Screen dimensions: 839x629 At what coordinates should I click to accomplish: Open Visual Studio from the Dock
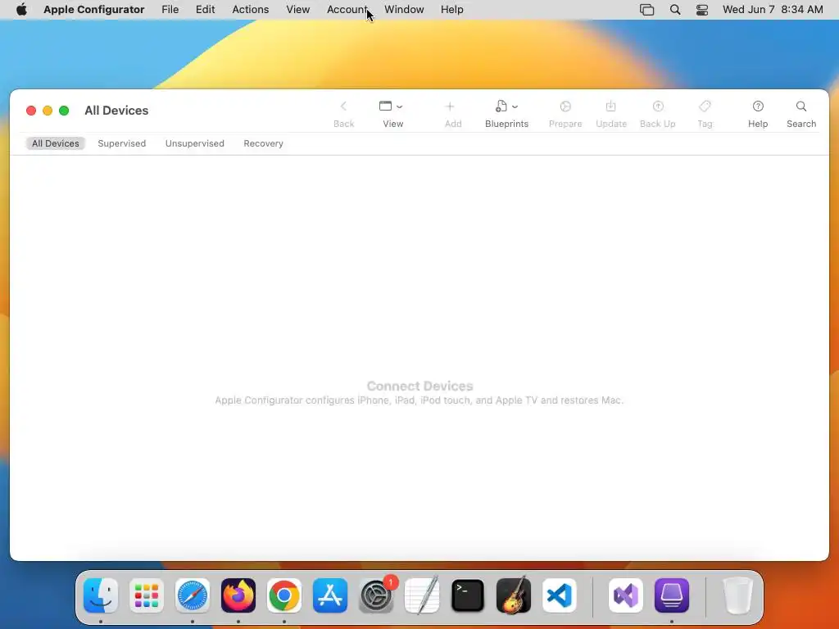coord(626,595)
